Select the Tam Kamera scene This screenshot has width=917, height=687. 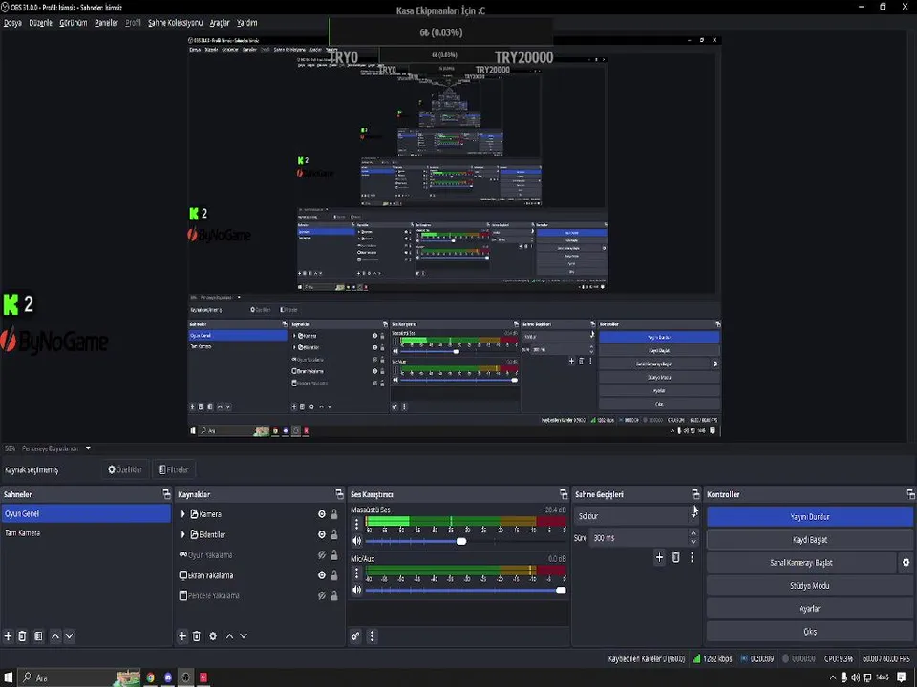coord(86,532)
